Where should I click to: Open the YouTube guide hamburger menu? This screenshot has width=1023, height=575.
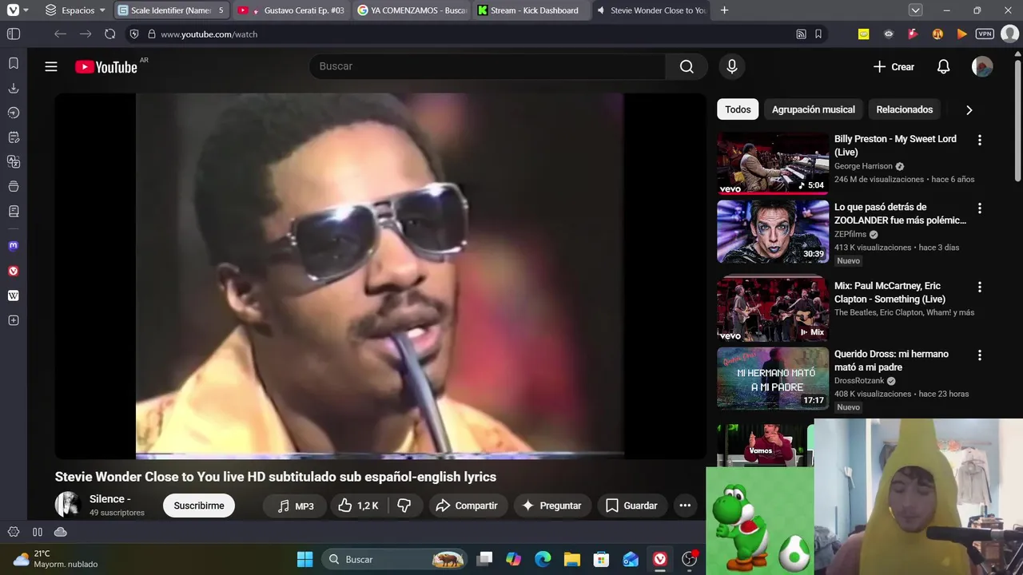pos(51,67)
